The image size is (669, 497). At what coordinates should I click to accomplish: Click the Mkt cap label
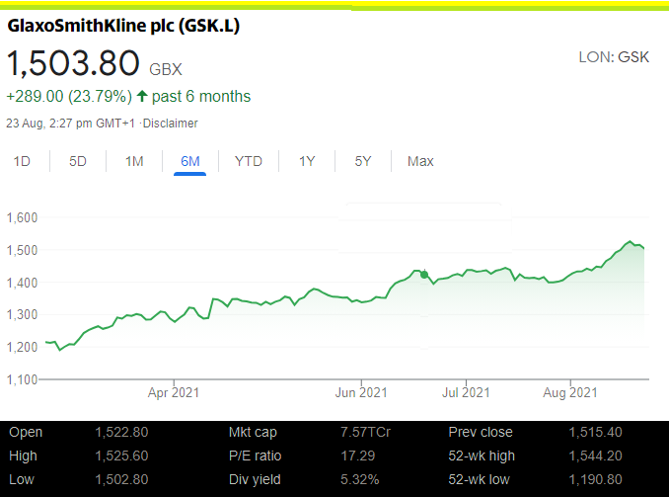[x=253, y=433]
